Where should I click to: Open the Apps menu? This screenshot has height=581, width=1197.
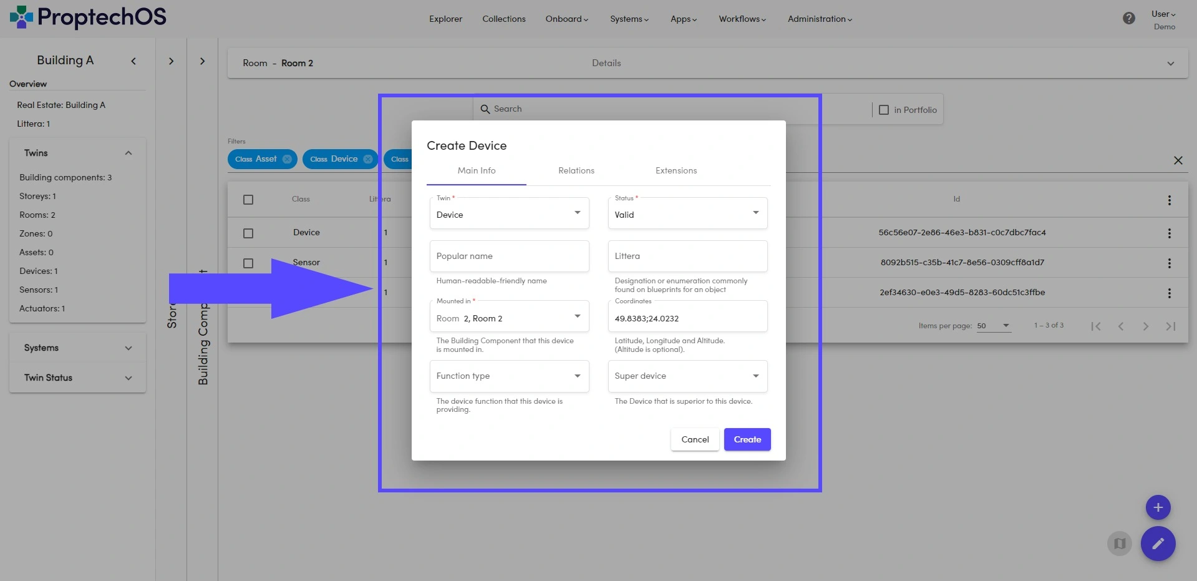point(684,19)
